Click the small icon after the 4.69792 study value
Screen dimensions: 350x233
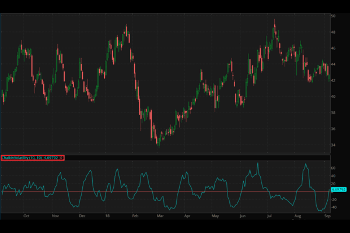(x=61, y=158)
